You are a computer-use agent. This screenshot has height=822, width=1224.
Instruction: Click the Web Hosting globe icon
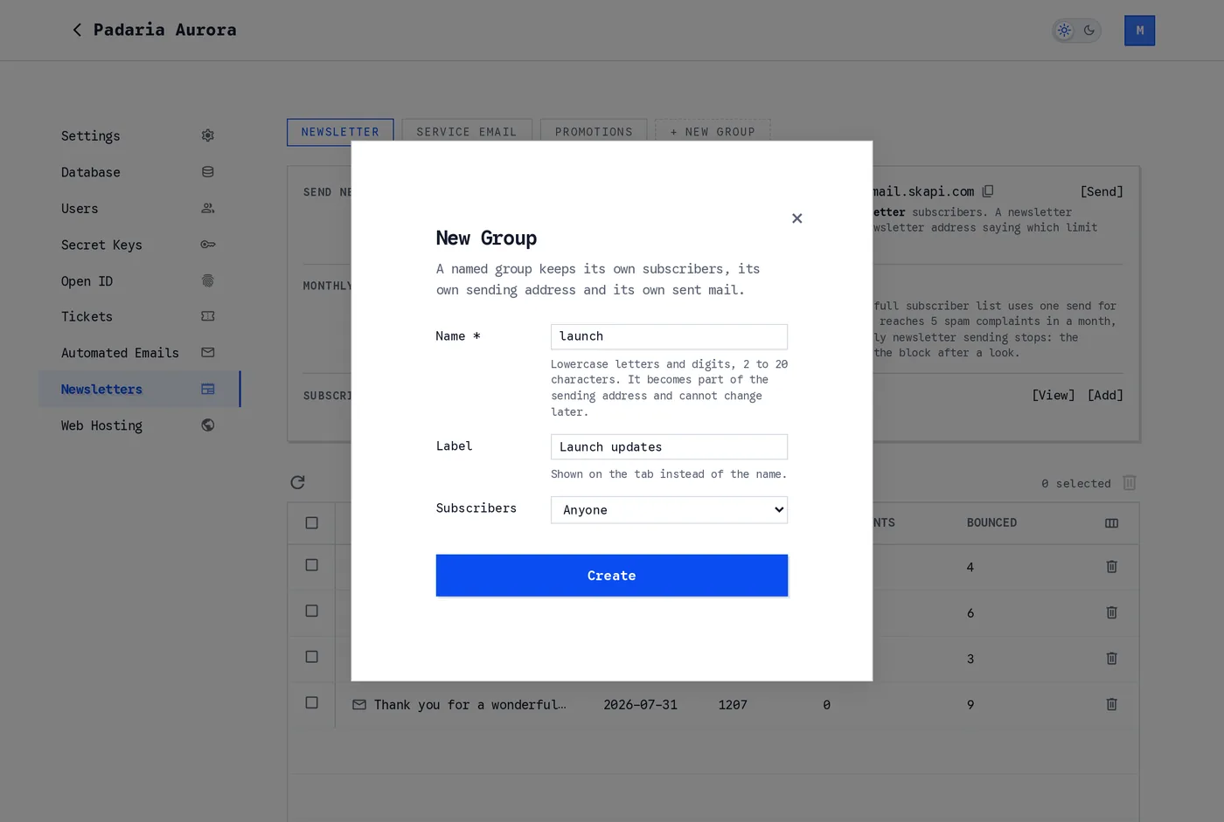[x=208, y=425]
